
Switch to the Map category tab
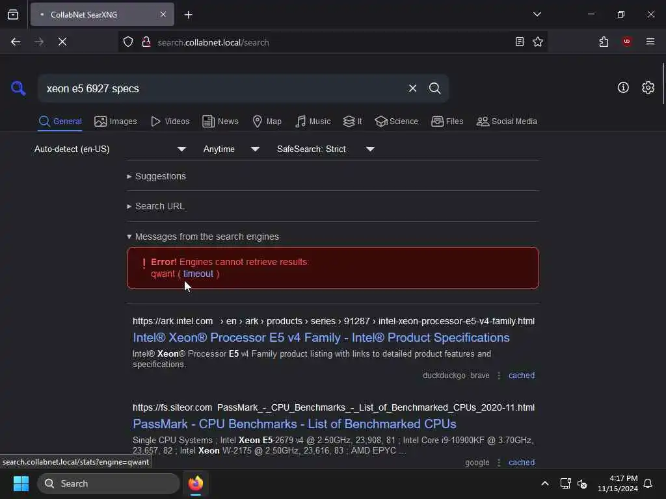[267, 122]
